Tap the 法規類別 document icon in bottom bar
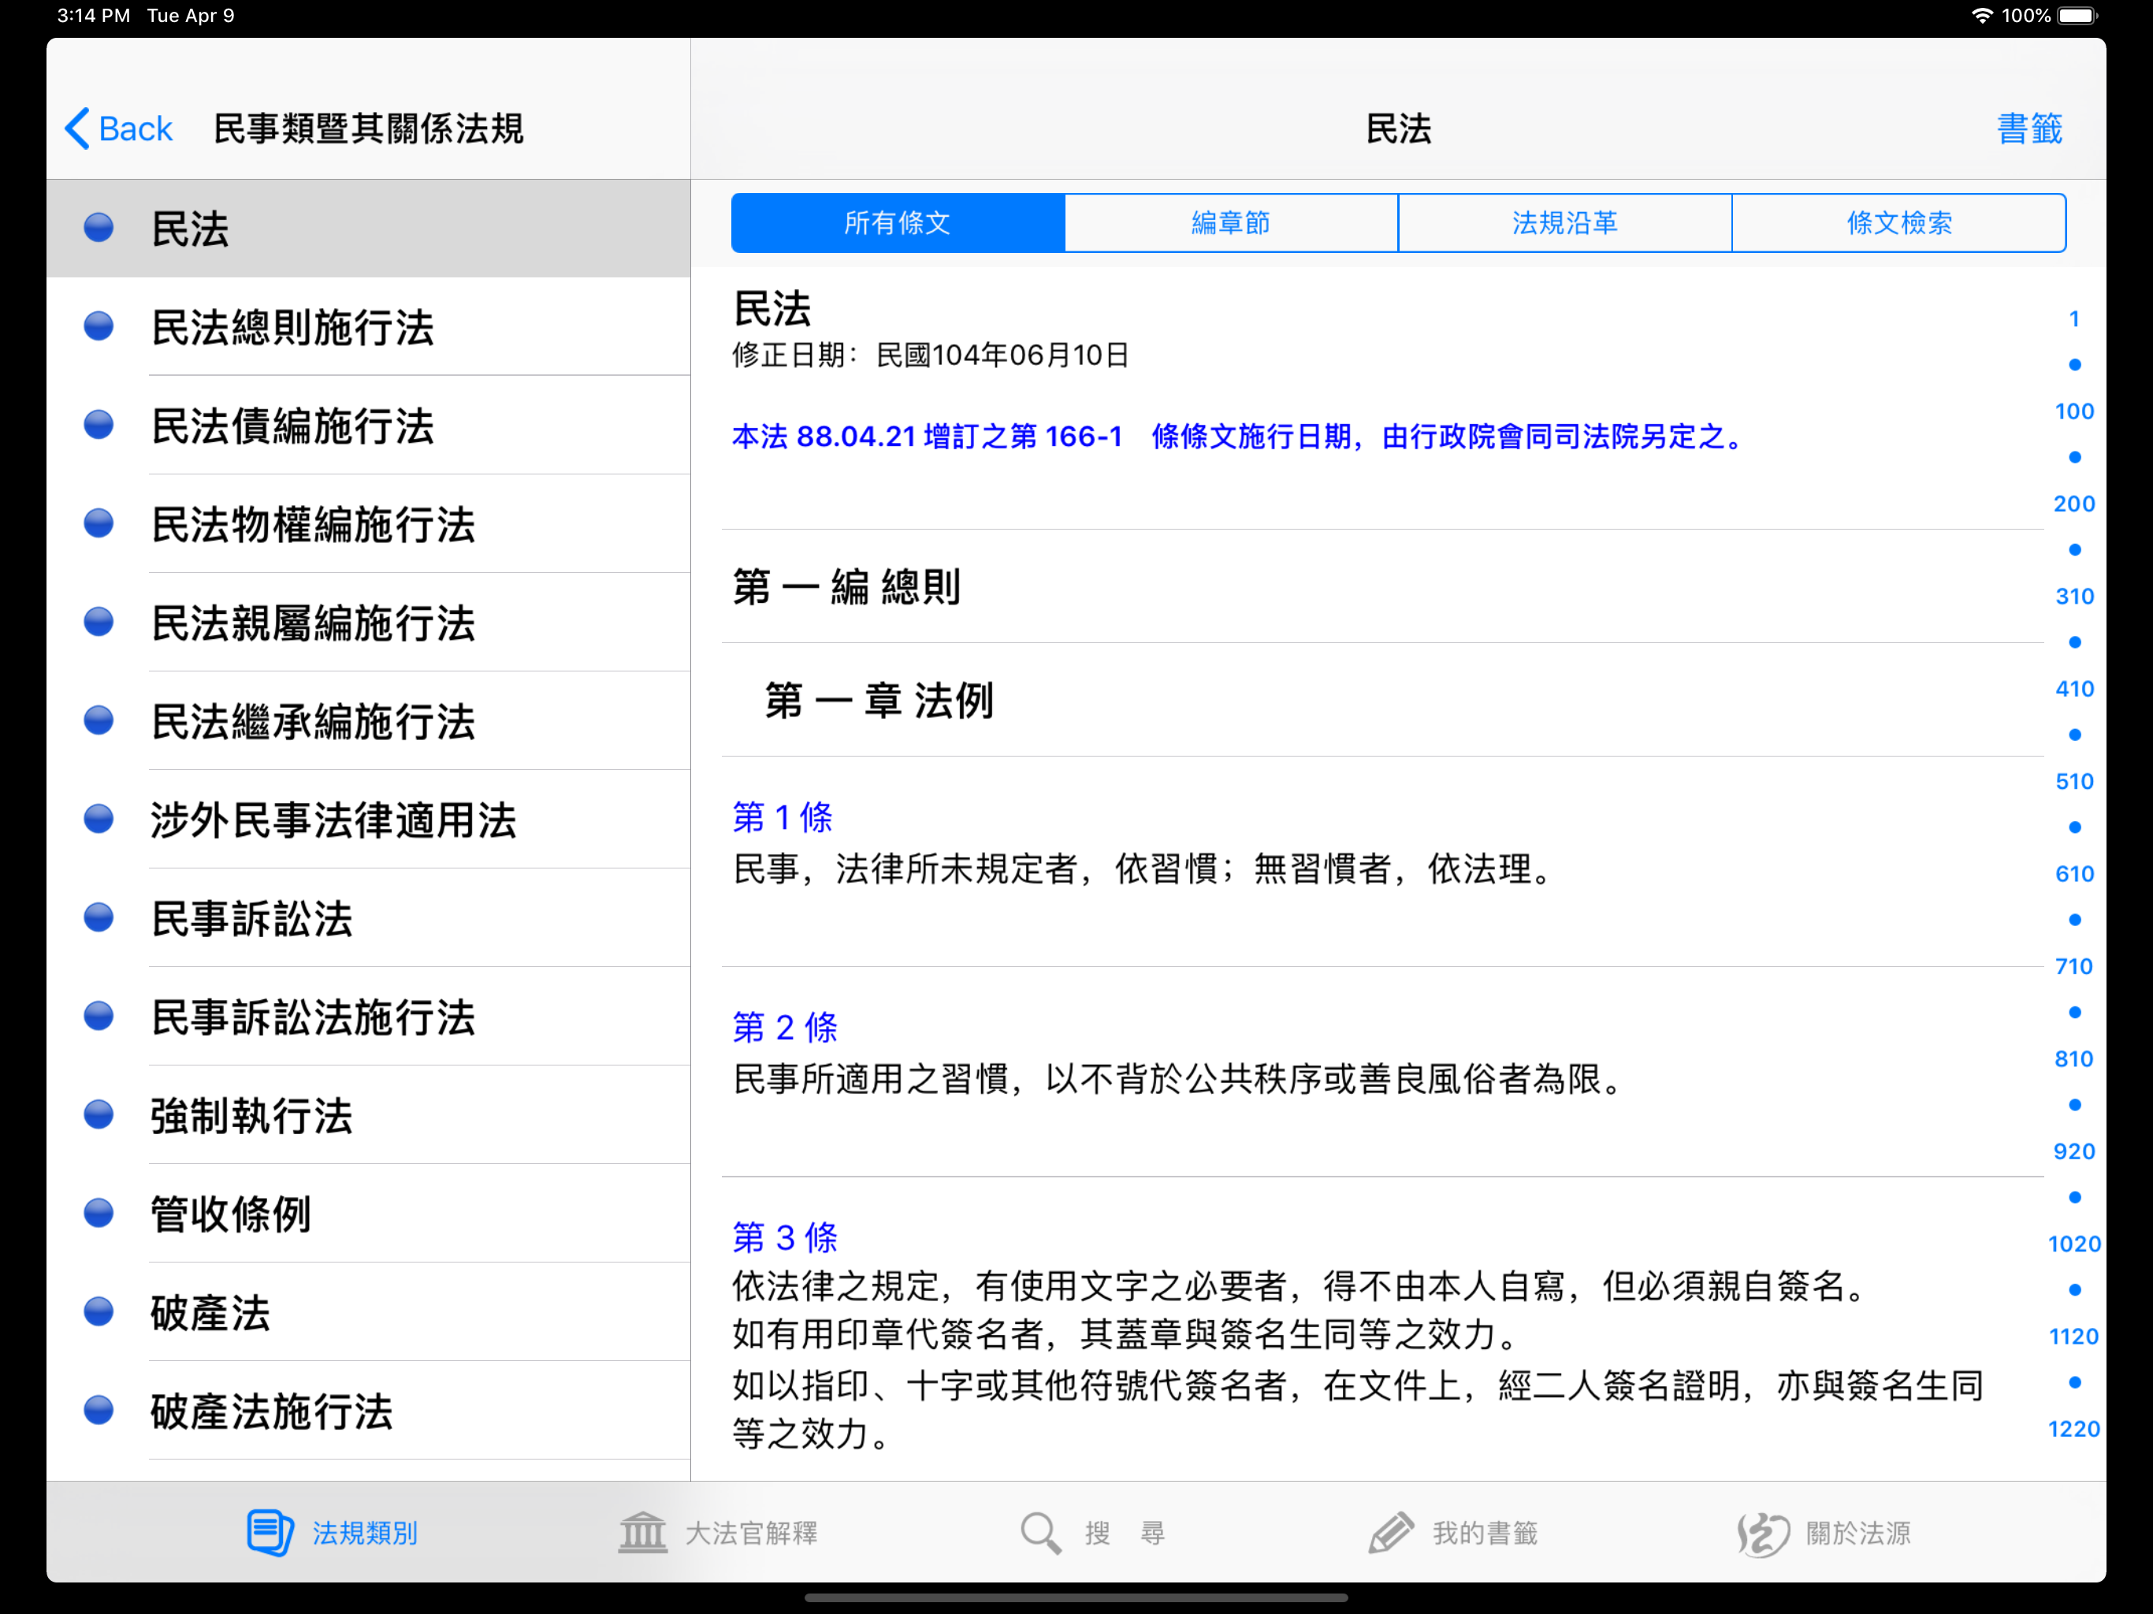The image size is (2153, 1614). [x=270, y=1533]
